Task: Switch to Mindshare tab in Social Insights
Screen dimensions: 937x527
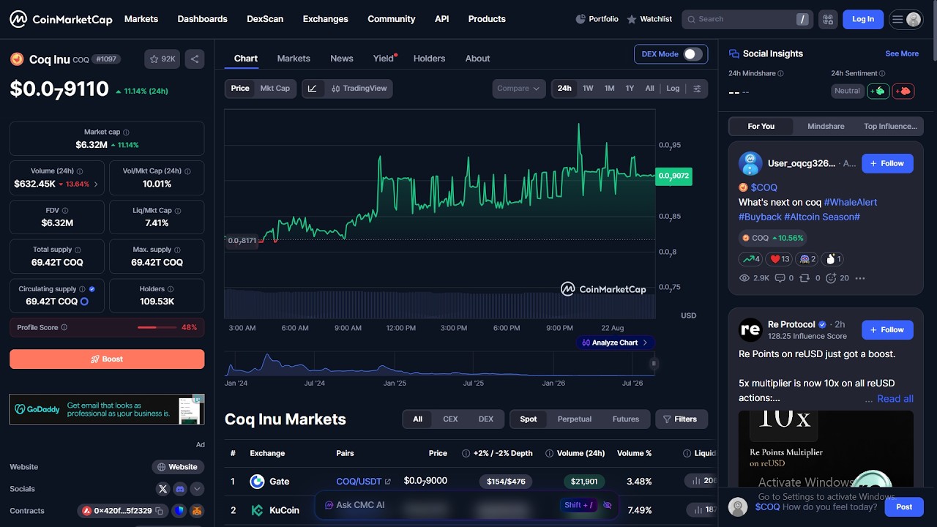Action: pos(826,127)
